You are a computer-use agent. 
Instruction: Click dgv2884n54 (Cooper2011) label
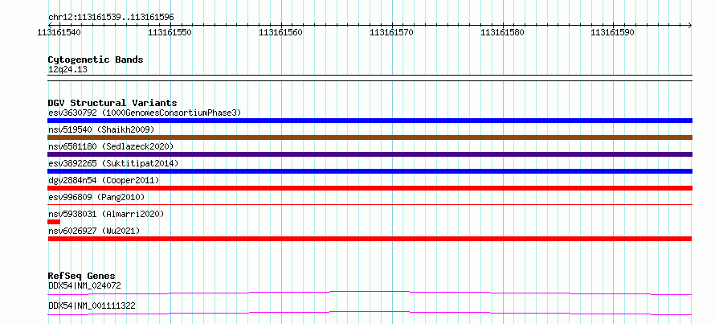[x=104, y=180]
